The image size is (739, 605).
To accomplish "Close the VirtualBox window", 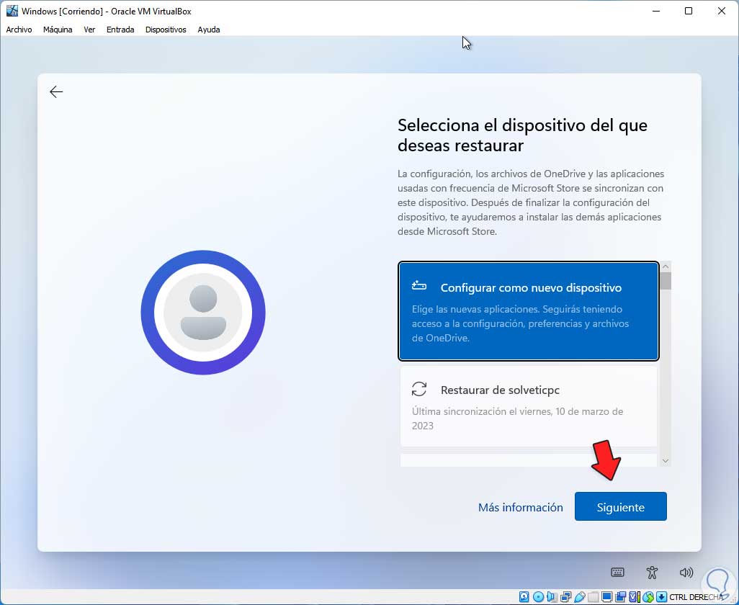I will tap(722, 11).
